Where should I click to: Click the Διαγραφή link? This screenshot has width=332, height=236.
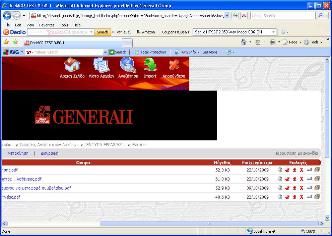(x=49, y=153)
